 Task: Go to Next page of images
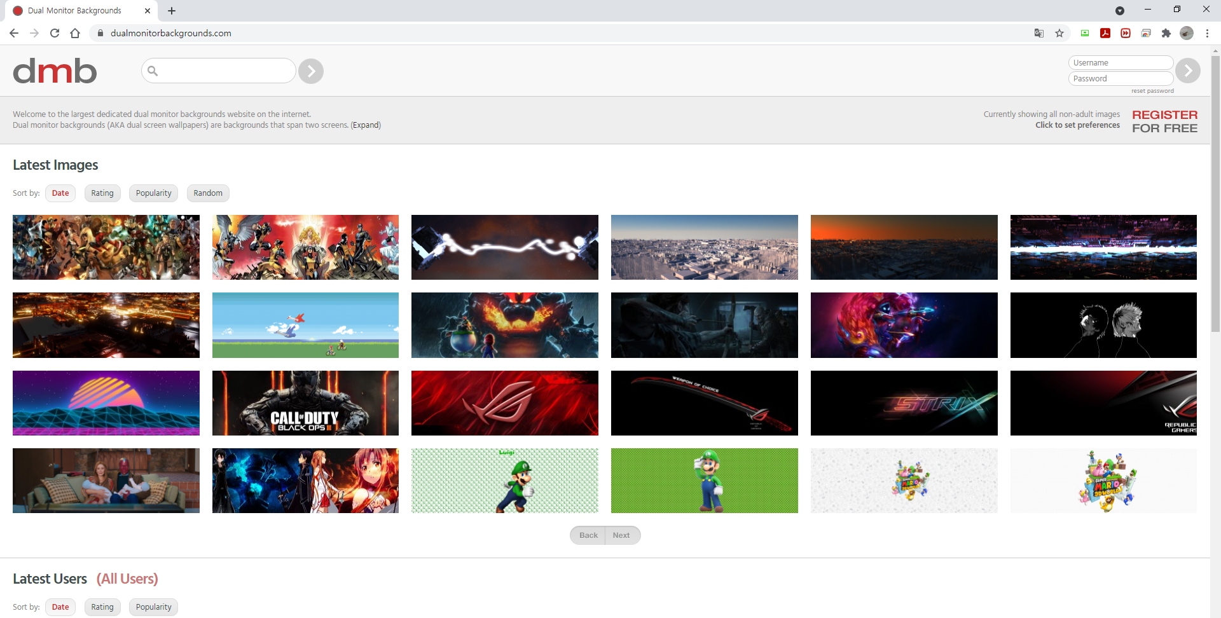(622, 535)
